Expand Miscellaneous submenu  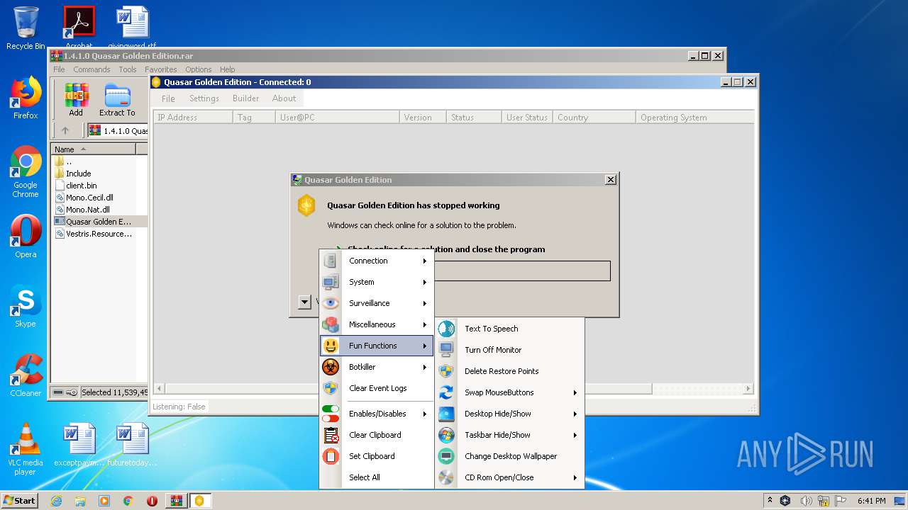click(x=425, y=324)
